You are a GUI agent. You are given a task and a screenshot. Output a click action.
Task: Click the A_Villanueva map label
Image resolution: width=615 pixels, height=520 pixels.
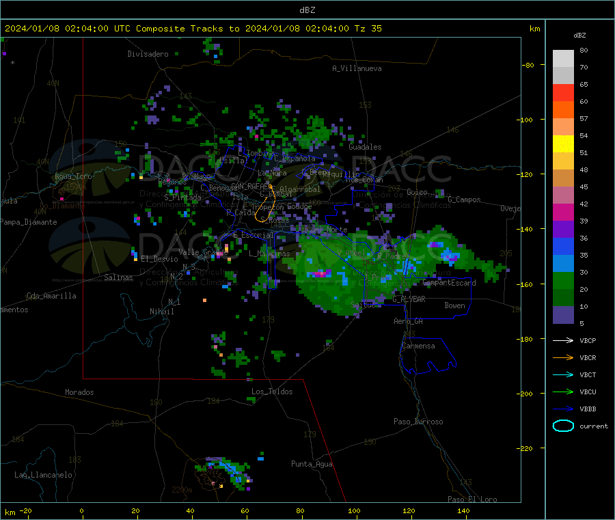[x=357, y=68]
